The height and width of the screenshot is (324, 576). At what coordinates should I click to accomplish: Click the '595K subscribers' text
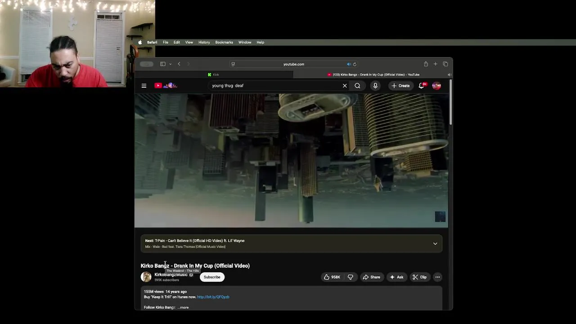[167, 280]
